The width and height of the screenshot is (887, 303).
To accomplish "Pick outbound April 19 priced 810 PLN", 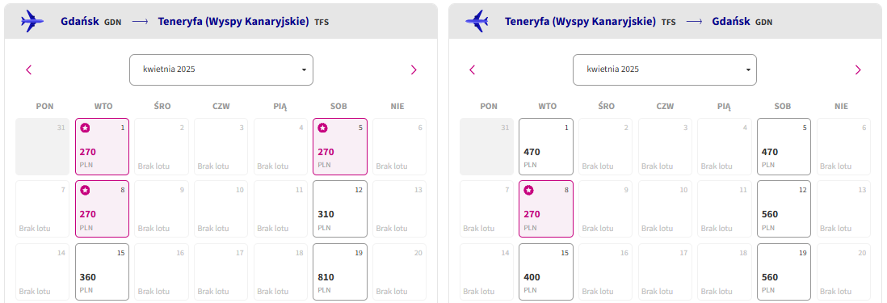I will point(340,271).
